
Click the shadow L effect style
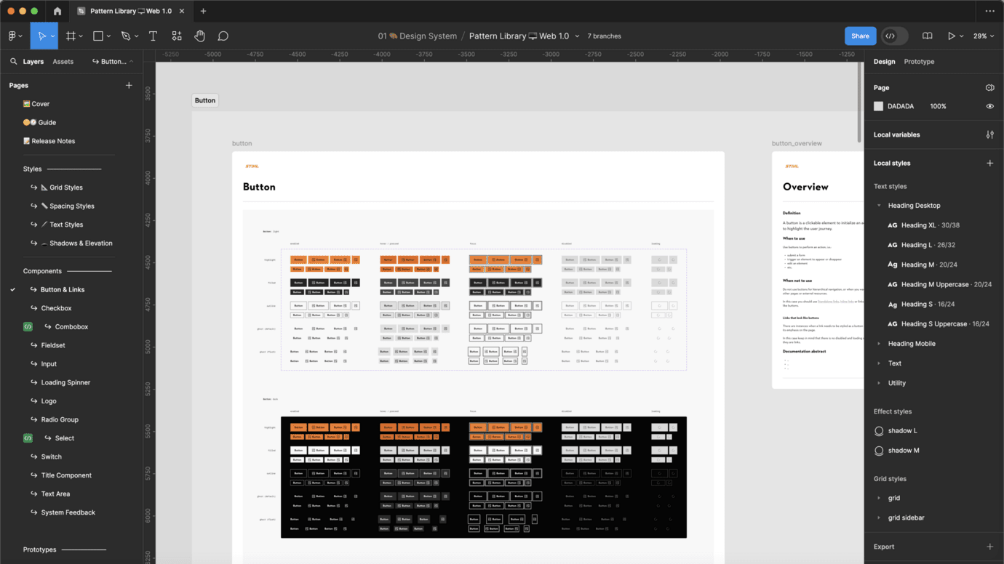[902, 431]
